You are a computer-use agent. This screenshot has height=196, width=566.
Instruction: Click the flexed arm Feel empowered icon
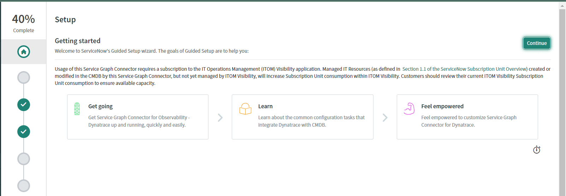(409, 109)
